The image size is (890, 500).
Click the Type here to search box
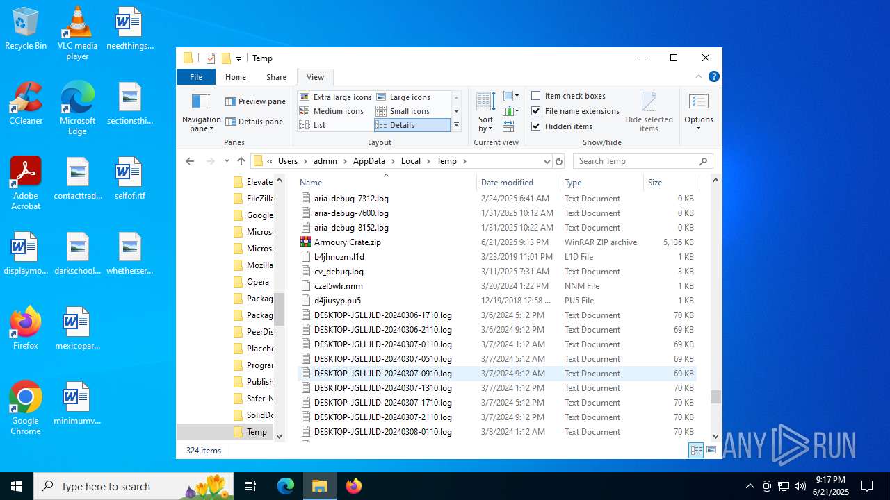coord(132,486)
